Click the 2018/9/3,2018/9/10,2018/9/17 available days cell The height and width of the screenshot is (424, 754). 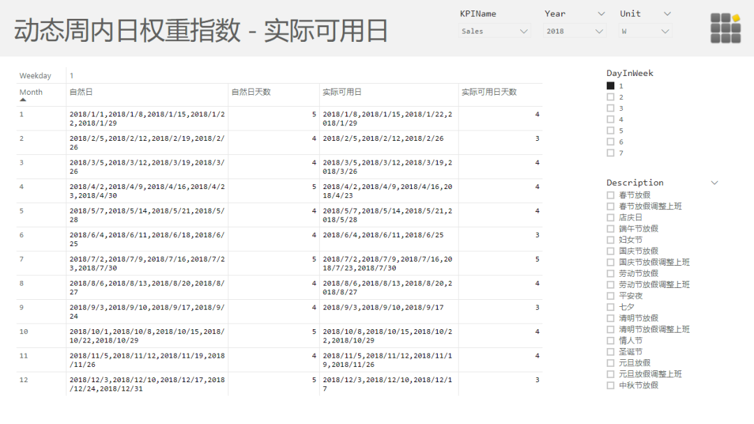[389, 312]
